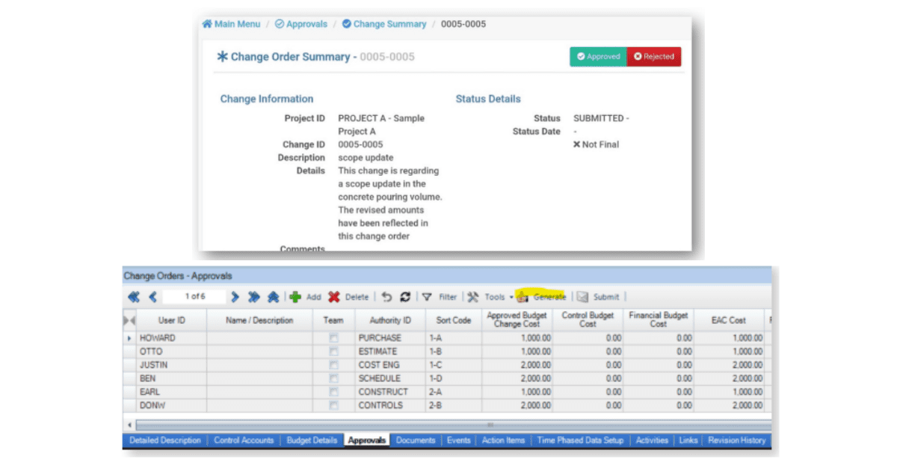Image resolution: width=897 pixels, height=469 pixels.
Task: Select sort code cell 2-B
Action: coord(454,405)
